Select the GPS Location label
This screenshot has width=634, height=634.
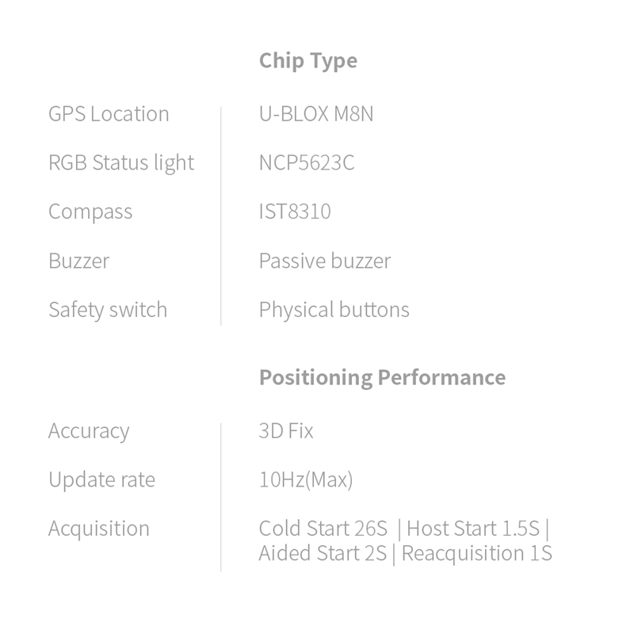coord(109,114)
